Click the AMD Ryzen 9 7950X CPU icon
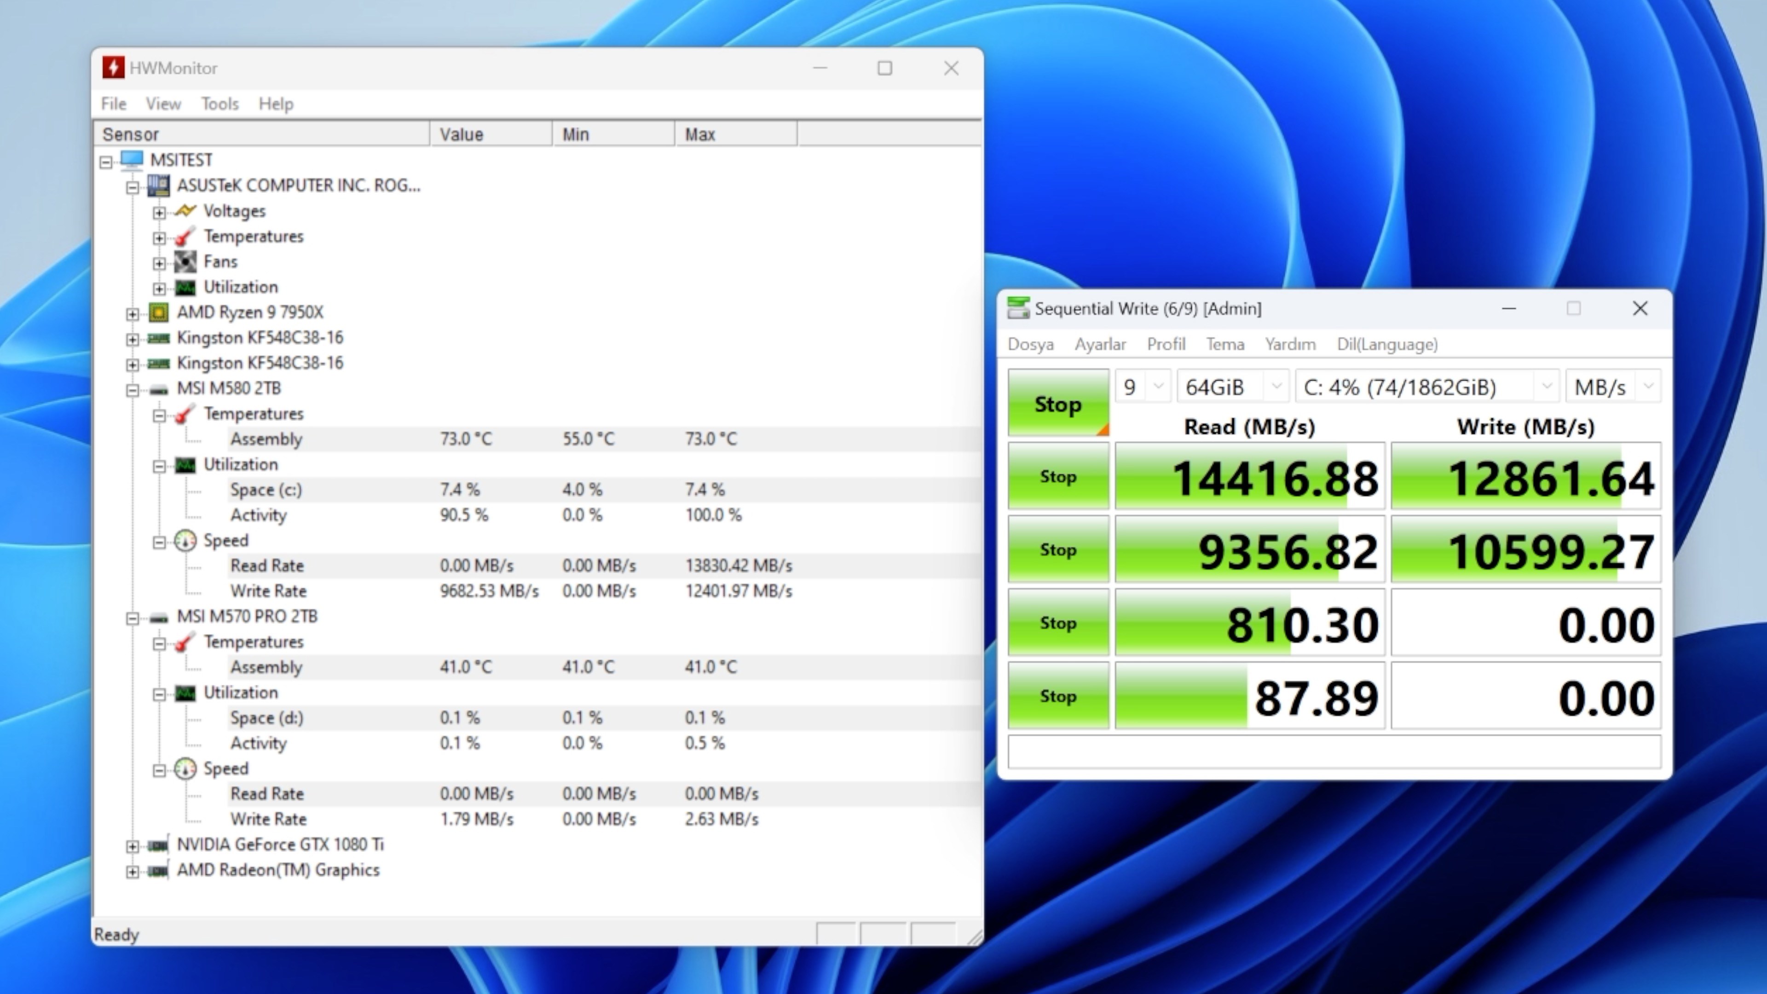Screen dimensions: 1767x994 pyautogui.click(x=158, y=313)
